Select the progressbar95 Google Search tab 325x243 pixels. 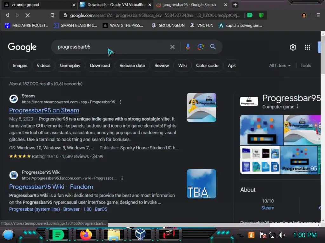[x=190, y=5]
